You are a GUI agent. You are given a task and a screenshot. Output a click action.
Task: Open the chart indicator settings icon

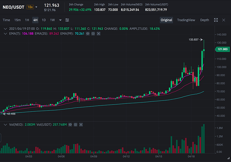[67, 20]
